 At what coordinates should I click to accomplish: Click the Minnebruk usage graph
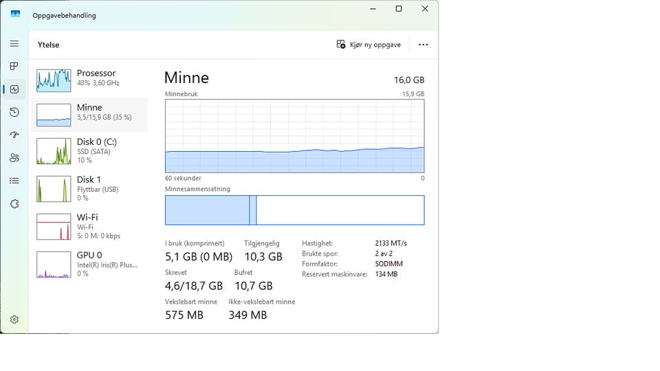point(294,135)
